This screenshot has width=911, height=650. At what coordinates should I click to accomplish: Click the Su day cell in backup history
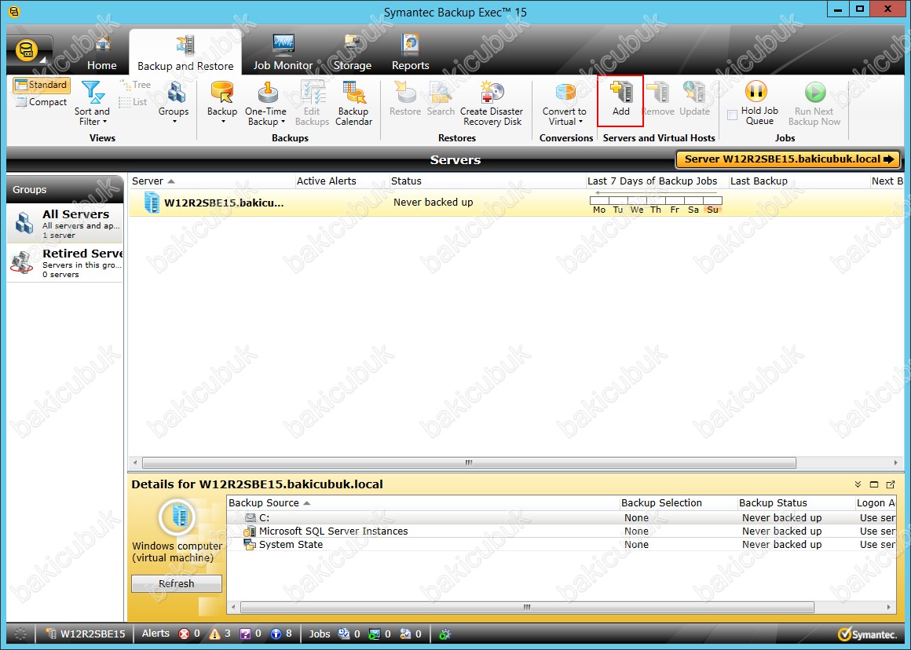[x=712, y=205]
